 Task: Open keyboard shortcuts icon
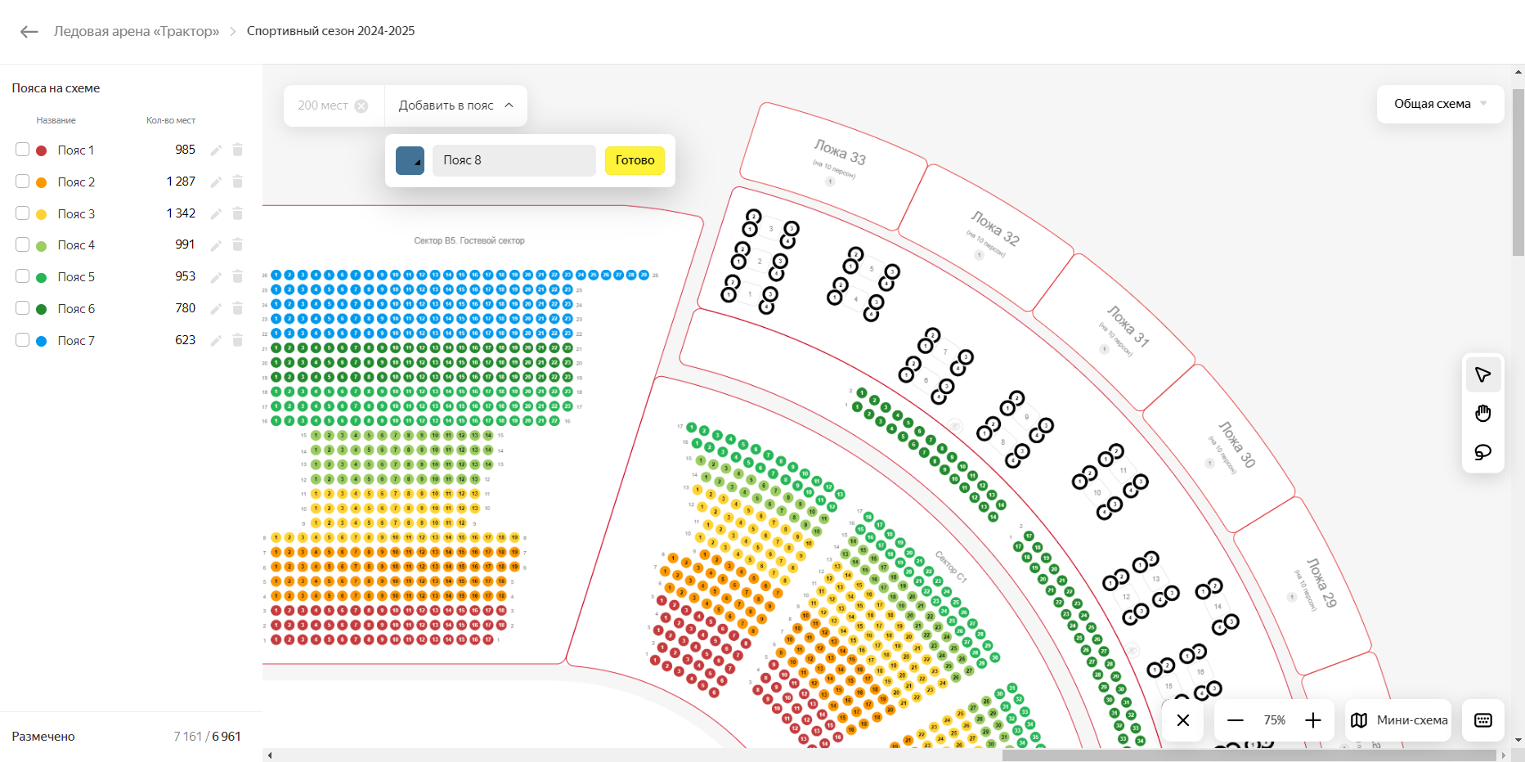pos(1482,720)
